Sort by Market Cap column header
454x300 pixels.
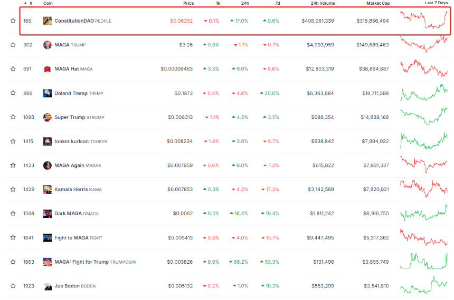(x=378, y=3)
